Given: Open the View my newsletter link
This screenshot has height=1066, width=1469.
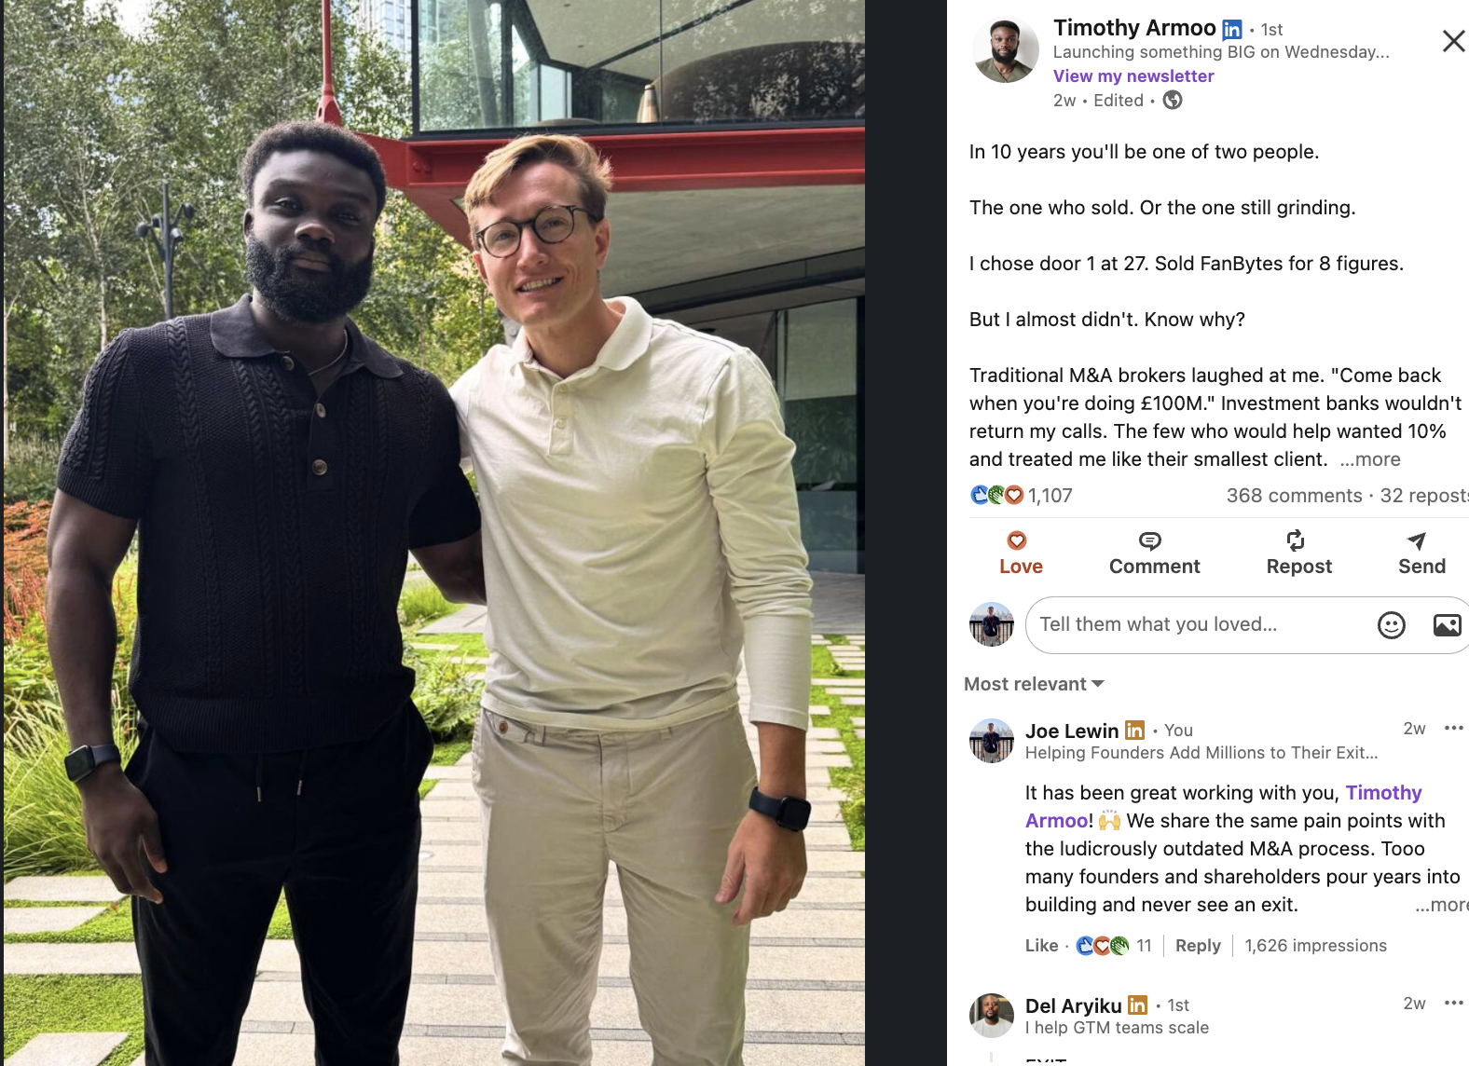Looking at the screenshot, I should pos(1133,76).
